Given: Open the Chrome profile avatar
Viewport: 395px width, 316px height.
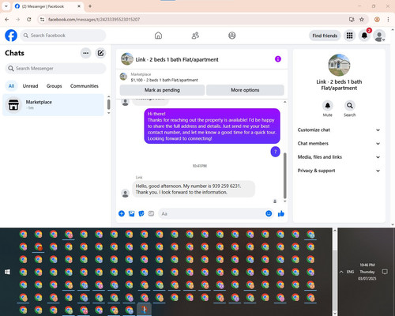Looking at the screenshot, I should 377,19.
